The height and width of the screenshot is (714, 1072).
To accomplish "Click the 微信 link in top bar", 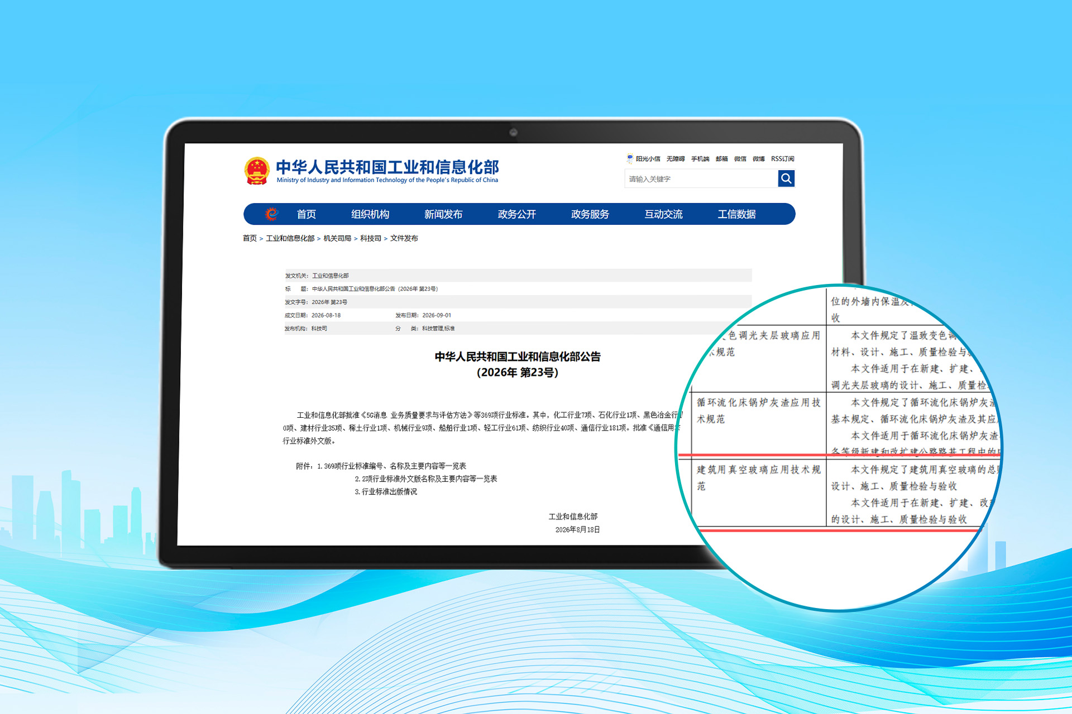I will (740, 159).
